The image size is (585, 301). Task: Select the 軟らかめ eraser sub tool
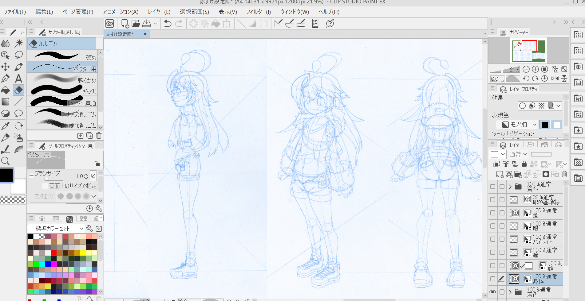(x=62, y=78)
